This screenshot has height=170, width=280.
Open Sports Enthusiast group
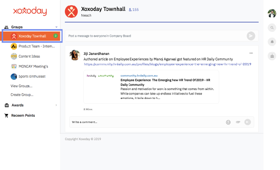(32, 76)
